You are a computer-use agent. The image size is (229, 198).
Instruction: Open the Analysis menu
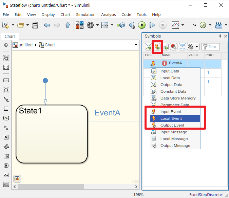click(108, 15)
